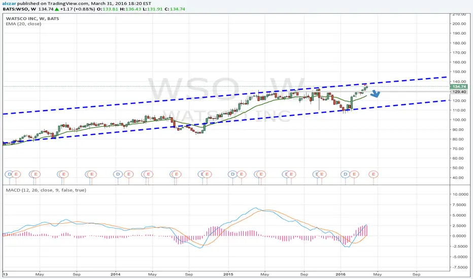The image size is (473, 279).
Task: Click the earnings E marker beside the far-left D marker
Action: (x=16, y=174)
